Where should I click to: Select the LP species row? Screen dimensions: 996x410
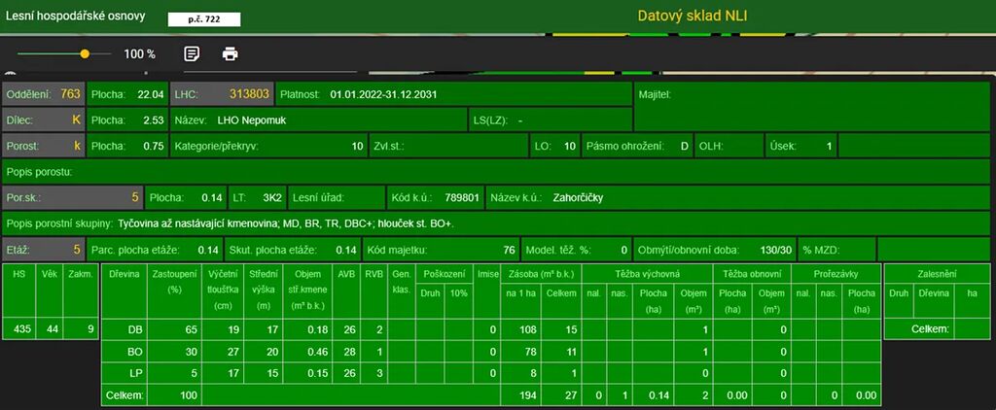point(135,373)
